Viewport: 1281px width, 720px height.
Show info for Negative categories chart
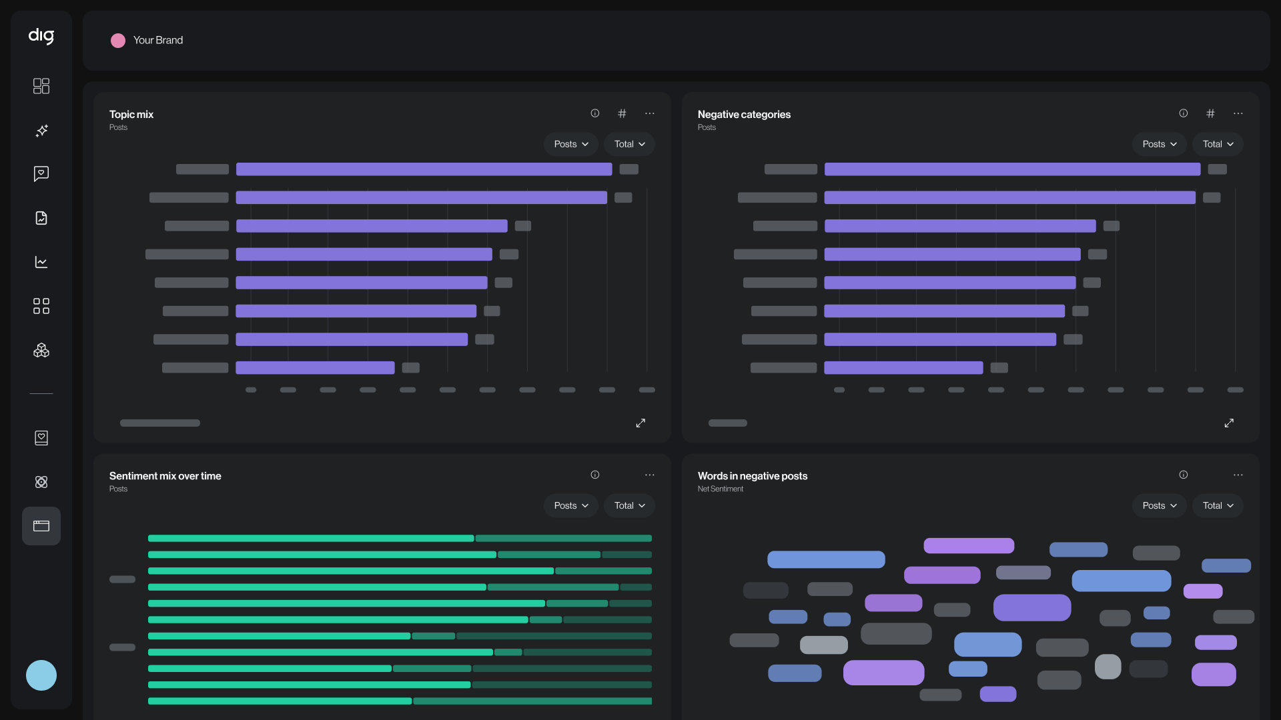pos(1184,113)
